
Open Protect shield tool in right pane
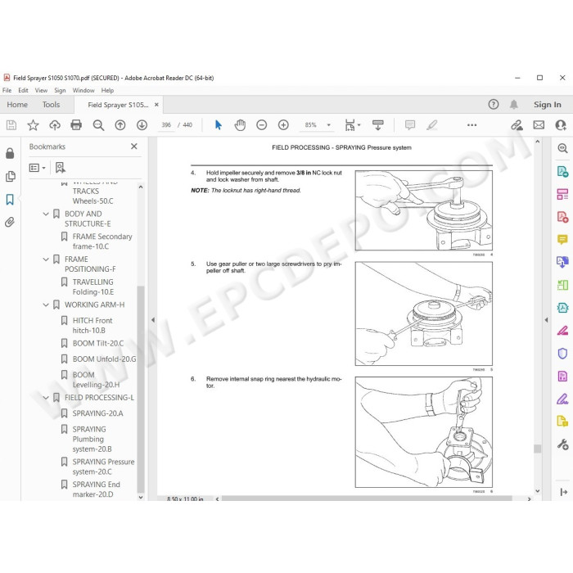click(562, 354)
